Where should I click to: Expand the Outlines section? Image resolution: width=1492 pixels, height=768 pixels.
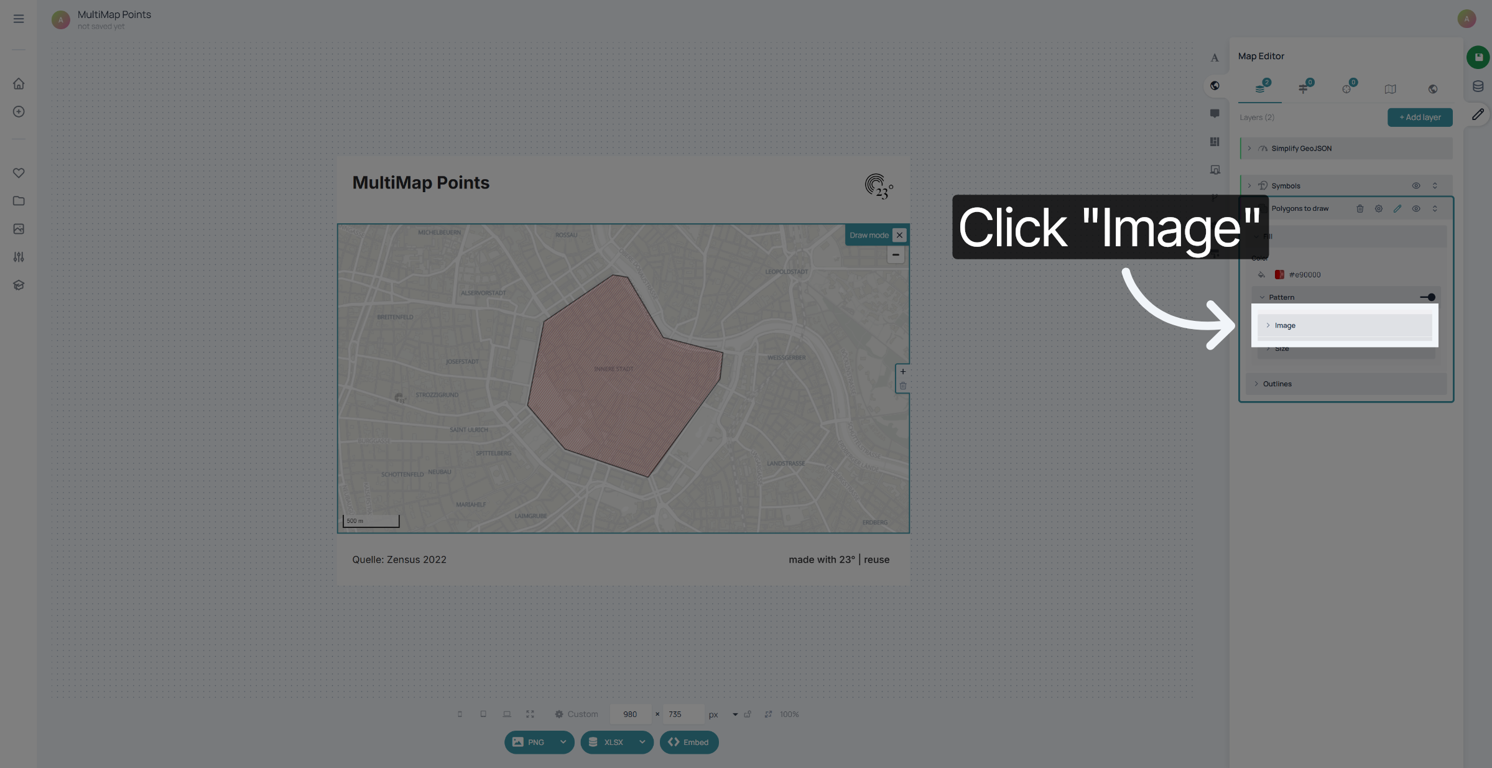(x=1346, y=384)
